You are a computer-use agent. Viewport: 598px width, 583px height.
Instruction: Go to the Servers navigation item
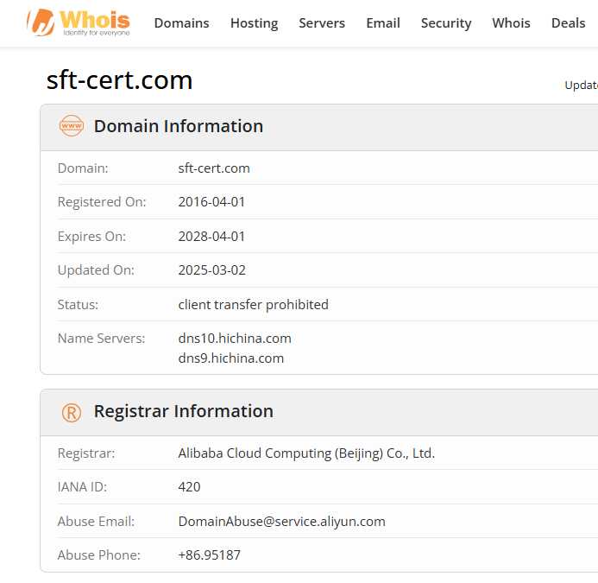click(x=322, y=23)
